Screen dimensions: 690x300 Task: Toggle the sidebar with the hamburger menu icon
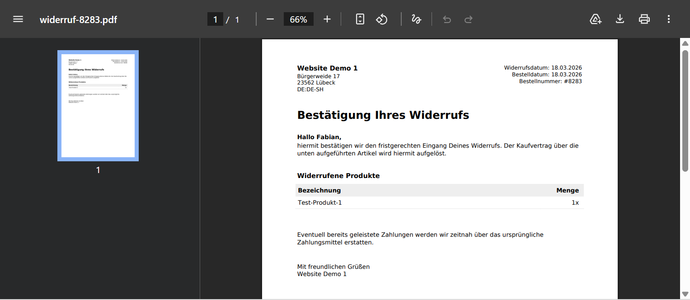tap(18, 19)
